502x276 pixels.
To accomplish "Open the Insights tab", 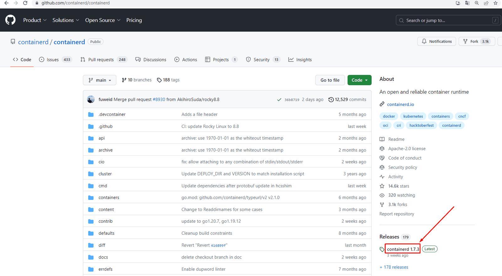I will tap(300, 60).
